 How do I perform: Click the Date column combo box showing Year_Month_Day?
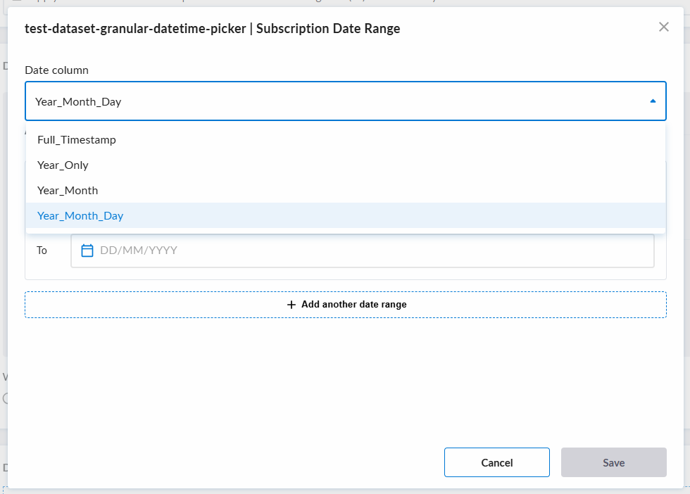click(x=346, y=101)
